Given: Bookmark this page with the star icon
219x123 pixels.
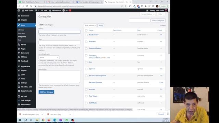Looking at the screenshot, I should (x=126, y=6).
